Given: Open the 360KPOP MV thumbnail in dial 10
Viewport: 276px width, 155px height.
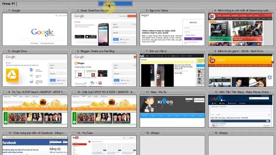Looking at the screenshot, I should click(103, 111).
